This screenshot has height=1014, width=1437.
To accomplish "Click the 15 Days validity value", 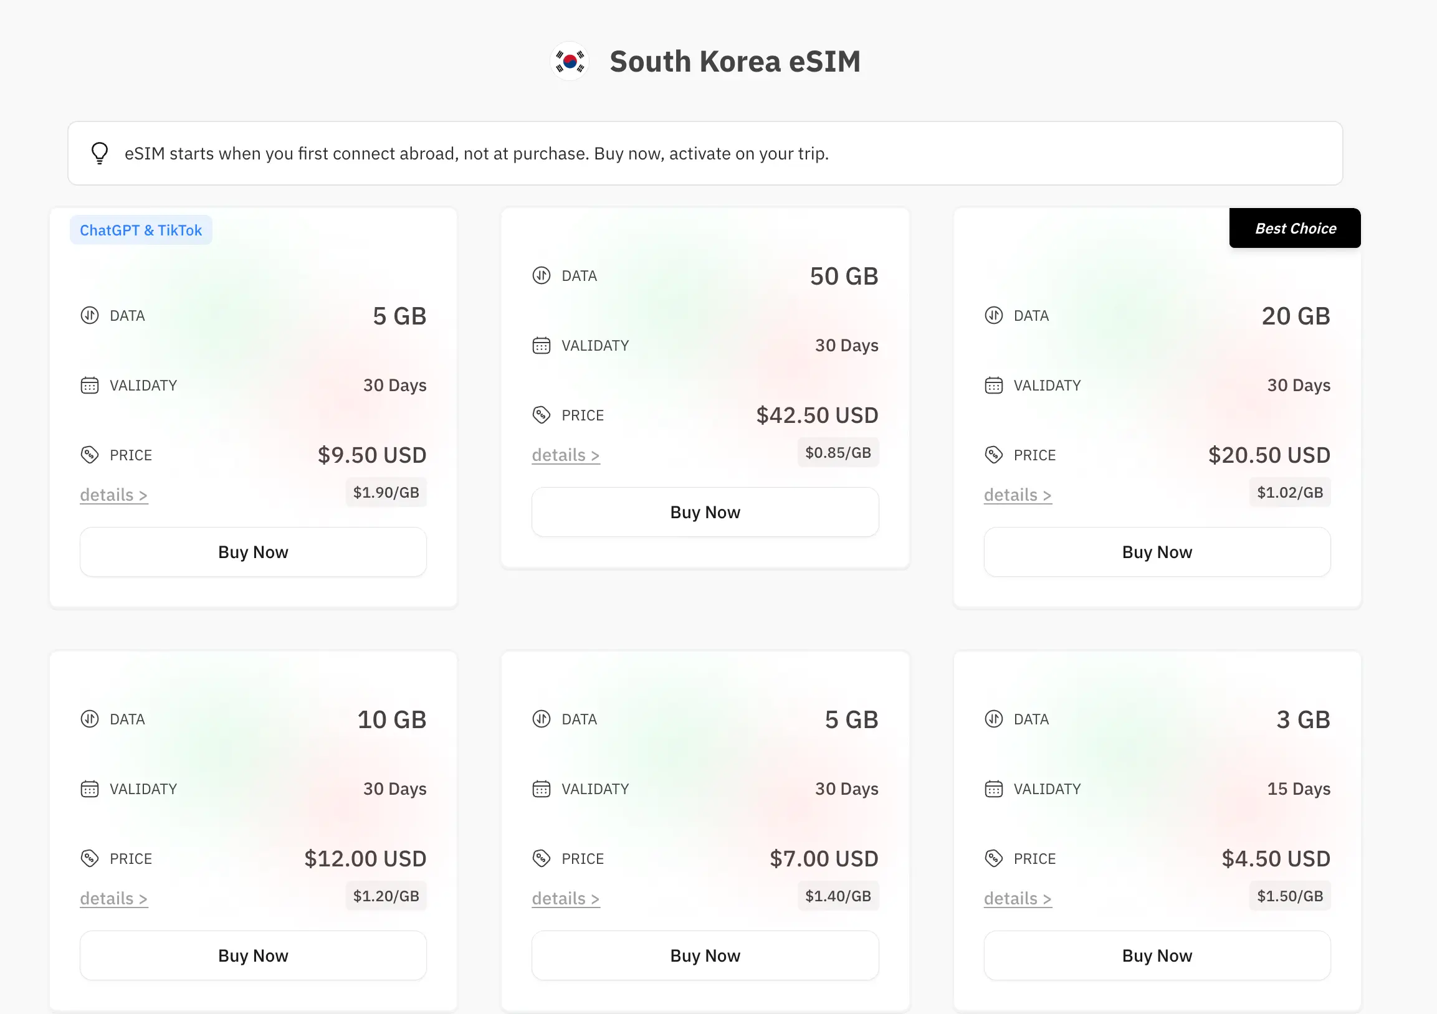I will click(x=1299, y=789).
